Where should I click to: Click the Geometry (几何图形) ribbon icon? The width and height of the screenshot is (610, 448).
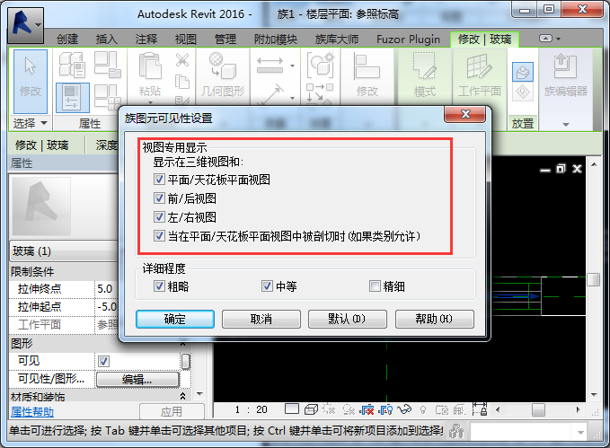tap(221, 74)
